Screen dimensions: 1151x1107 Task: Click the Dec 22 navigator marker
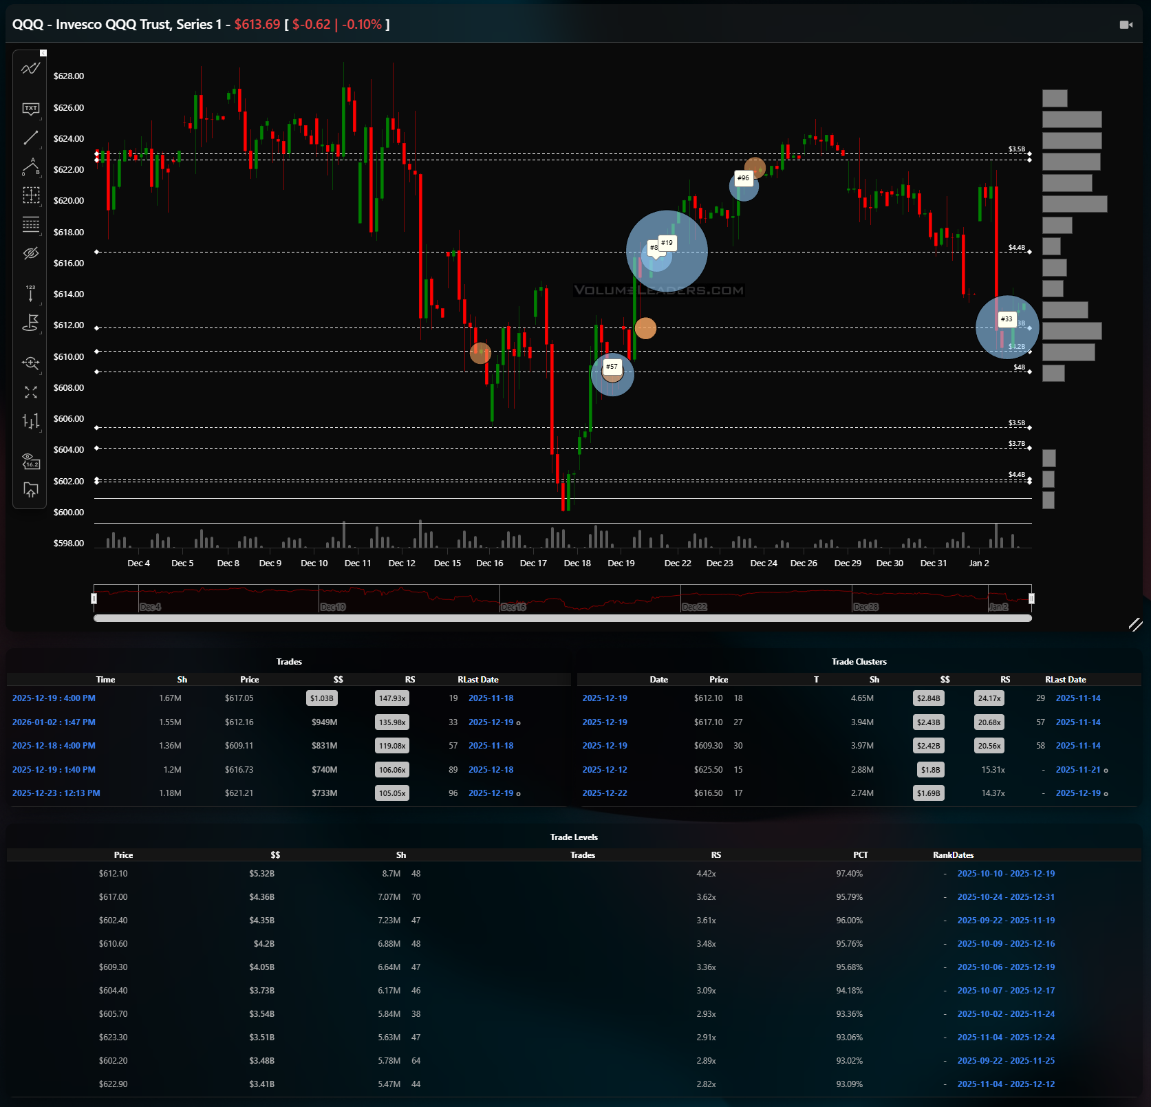(694, 607)
